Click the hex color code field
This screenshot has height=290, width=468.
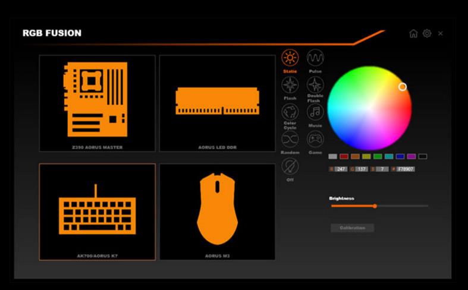click(406, 169)
